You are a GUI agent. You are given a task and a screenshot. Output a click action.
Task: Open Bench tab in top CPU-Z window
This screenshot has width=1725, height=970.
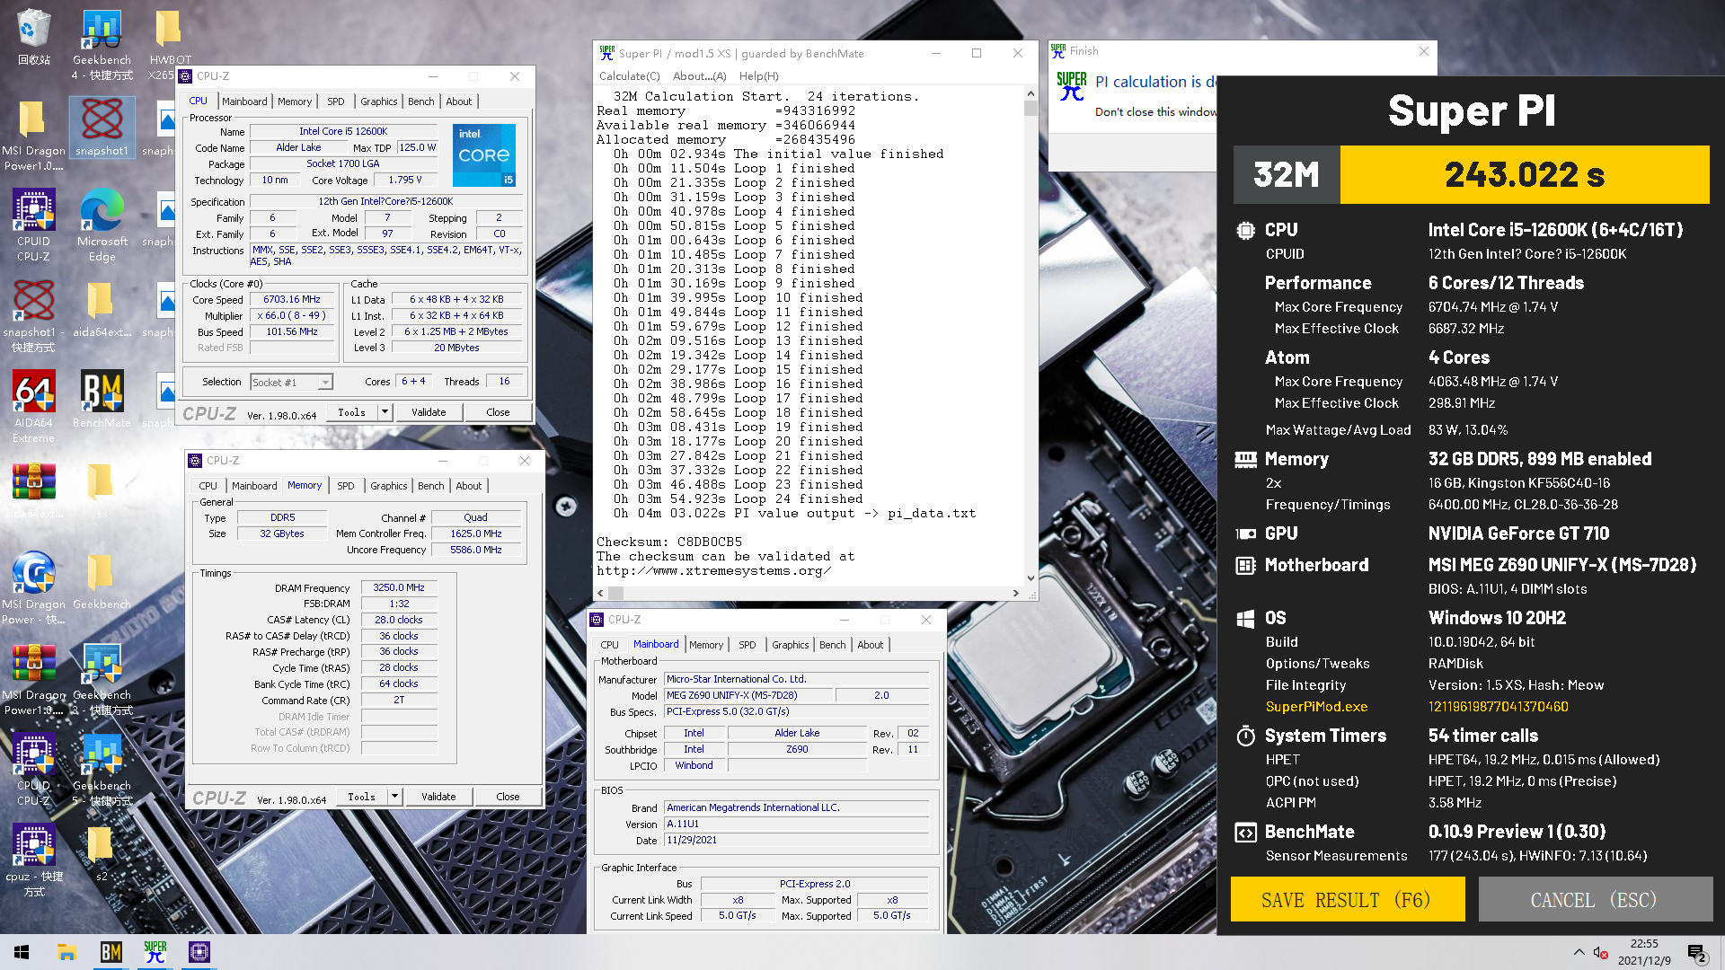tap(420, 101)
